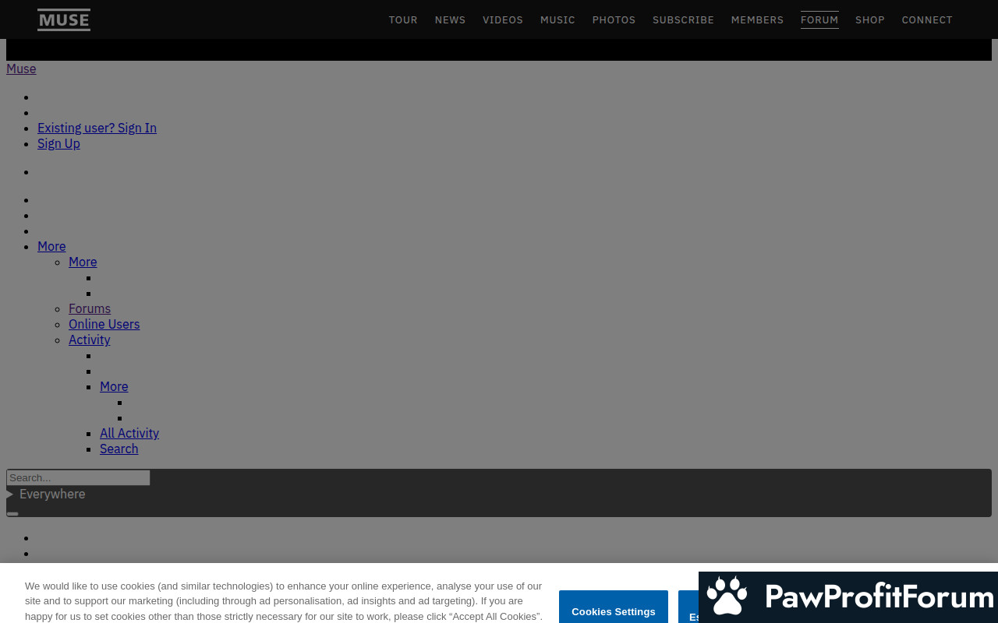Click the Forums link in list
Image resolution: width=998 pixels, height=623 pixels.
90,309
